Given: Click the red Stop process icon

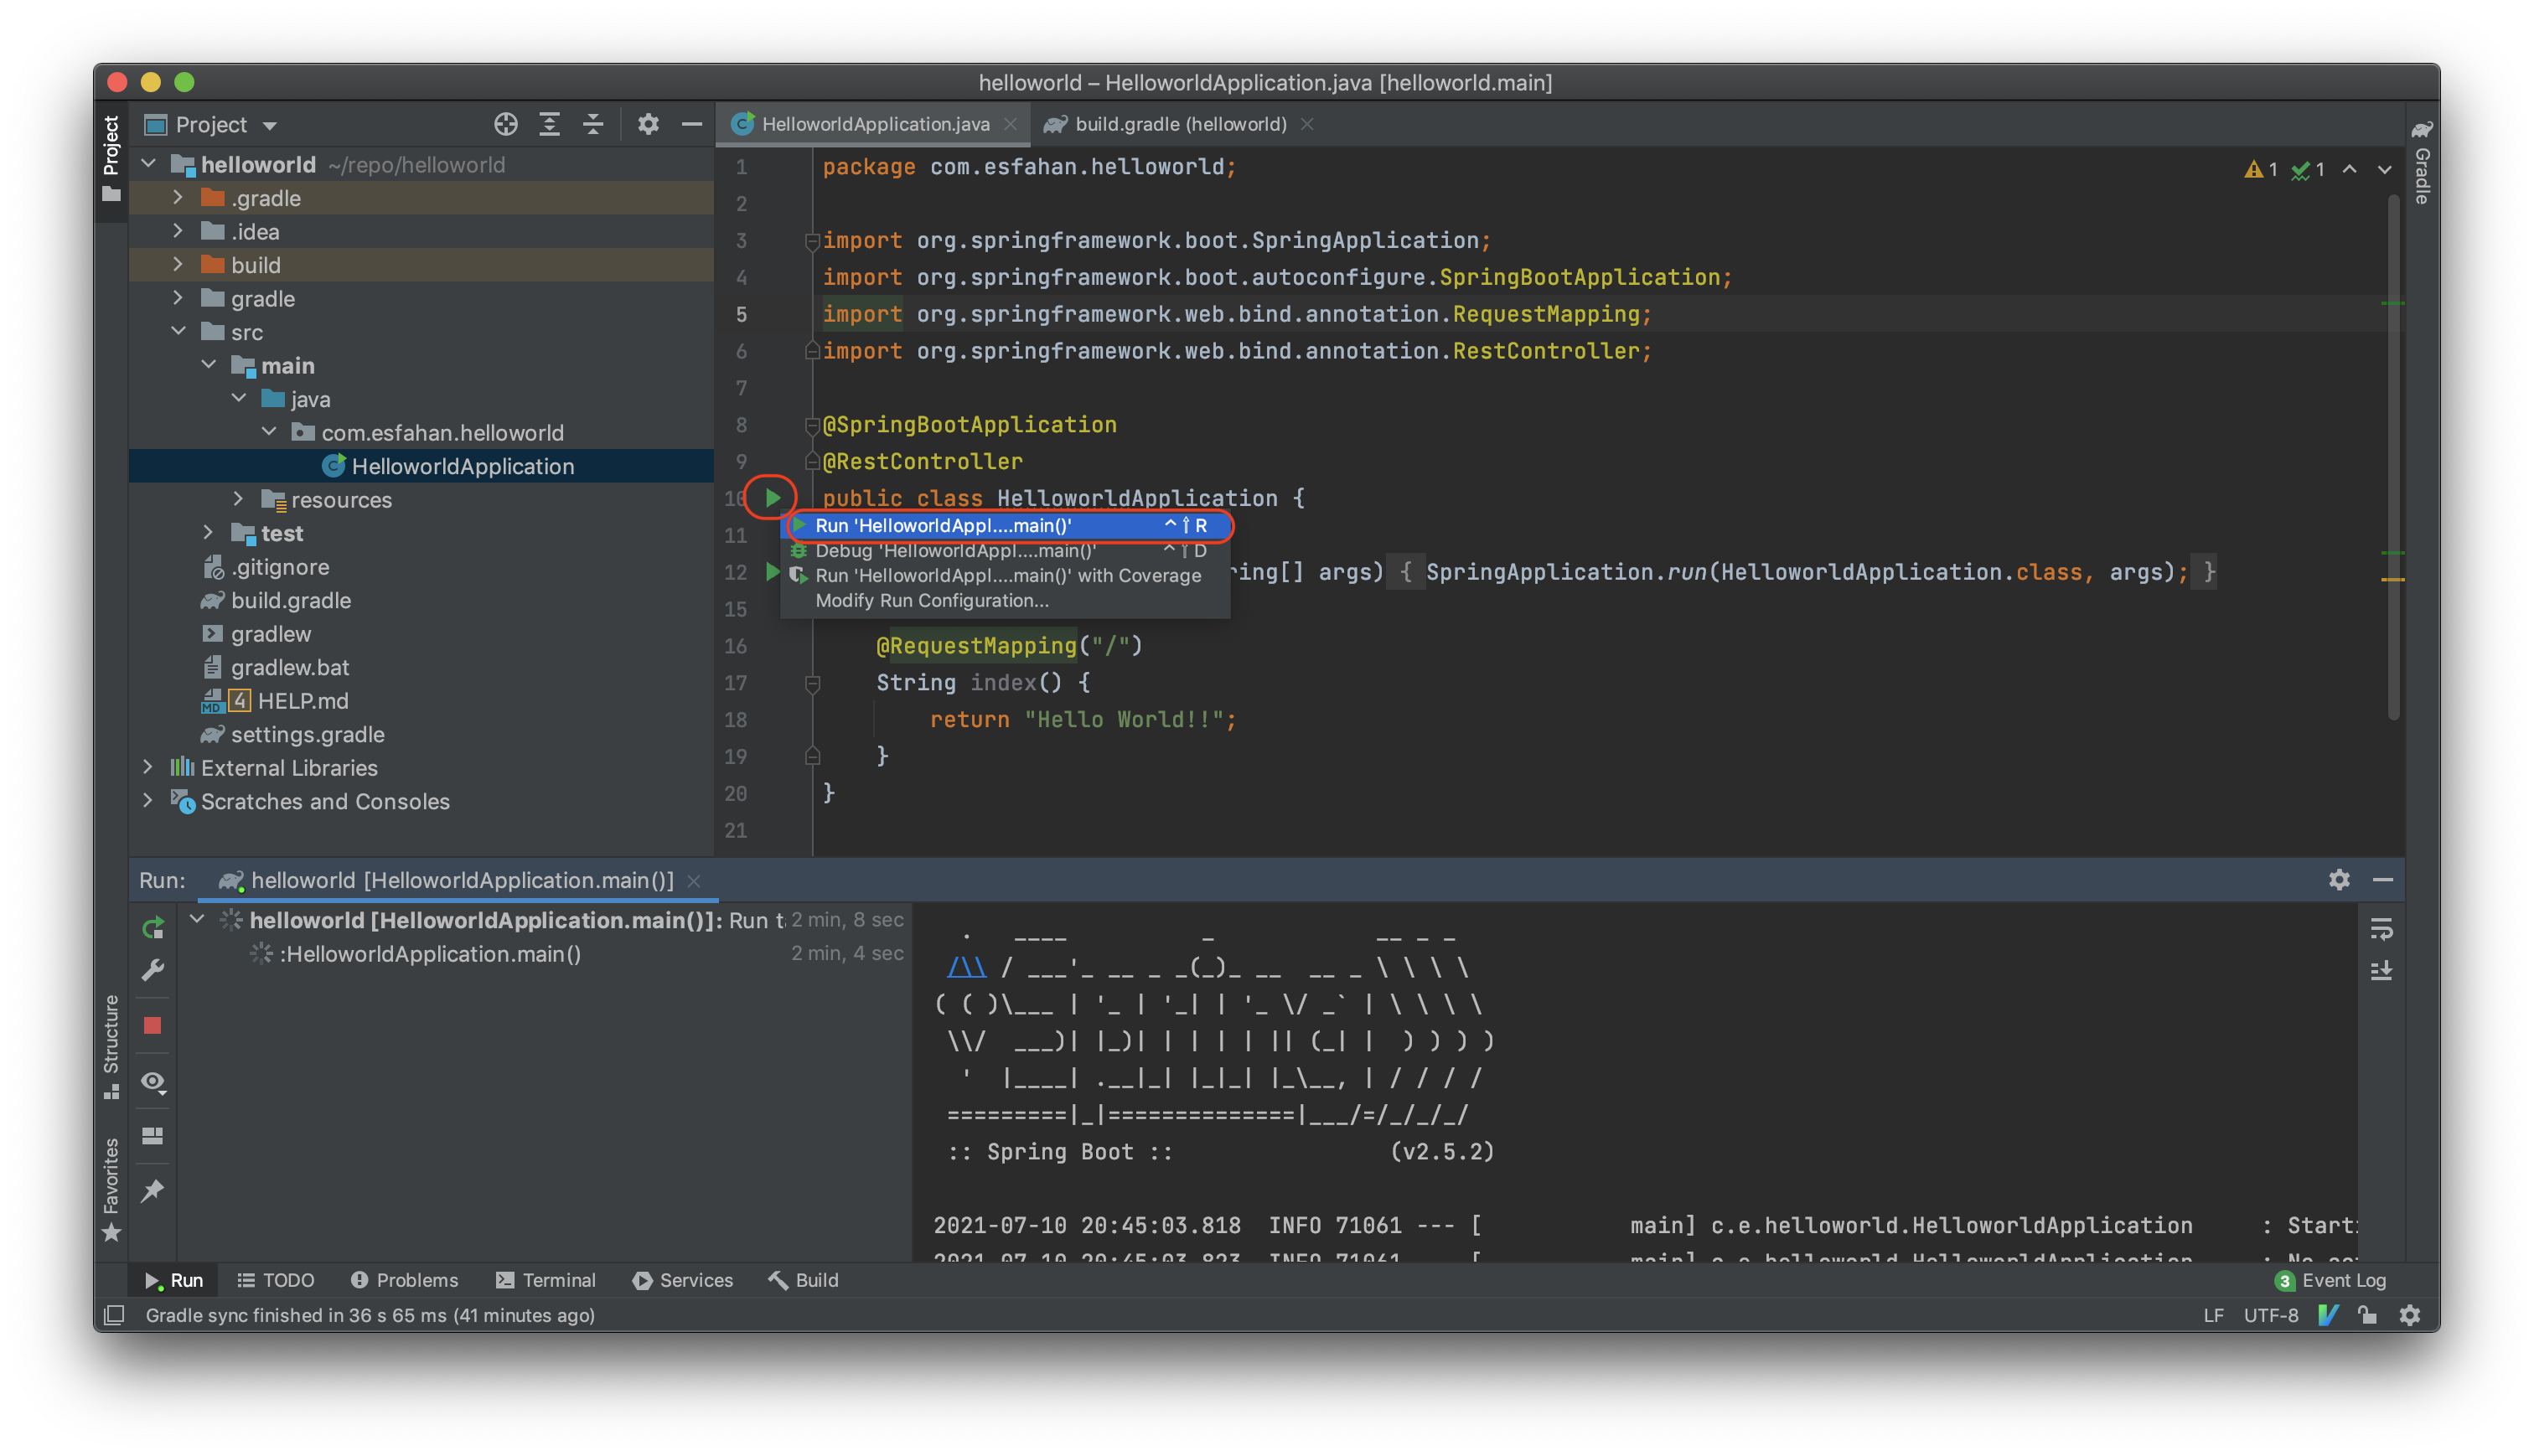Looking at the screenshot, I should (x=152, y=1025).
